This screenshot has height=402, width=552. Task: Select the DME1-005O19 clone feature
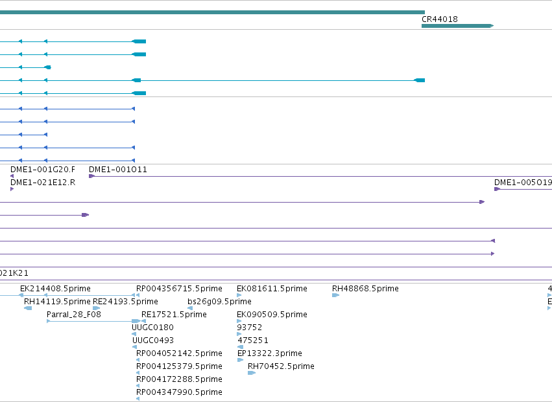tap(523, 189)
